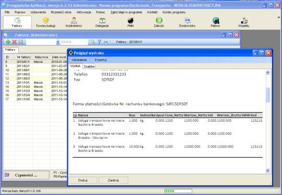
Task: Open the Pomoc menu
Action: click(101, 12)
